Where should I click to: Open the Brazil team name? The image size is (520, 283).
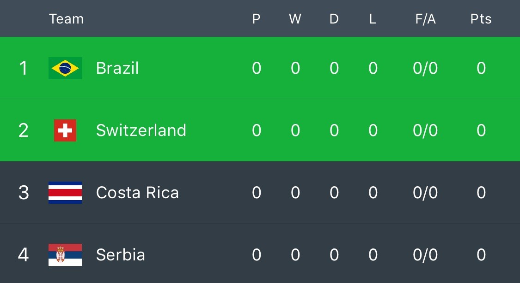pos(117,68)
